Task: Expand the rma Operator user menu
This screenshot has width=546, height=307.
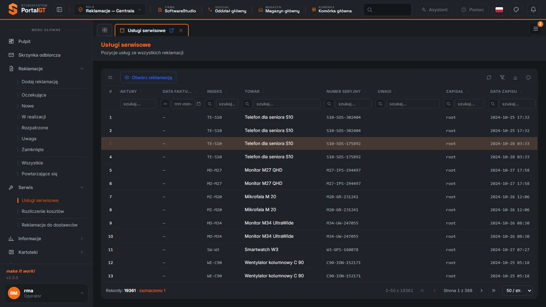Action: [46, 293]
